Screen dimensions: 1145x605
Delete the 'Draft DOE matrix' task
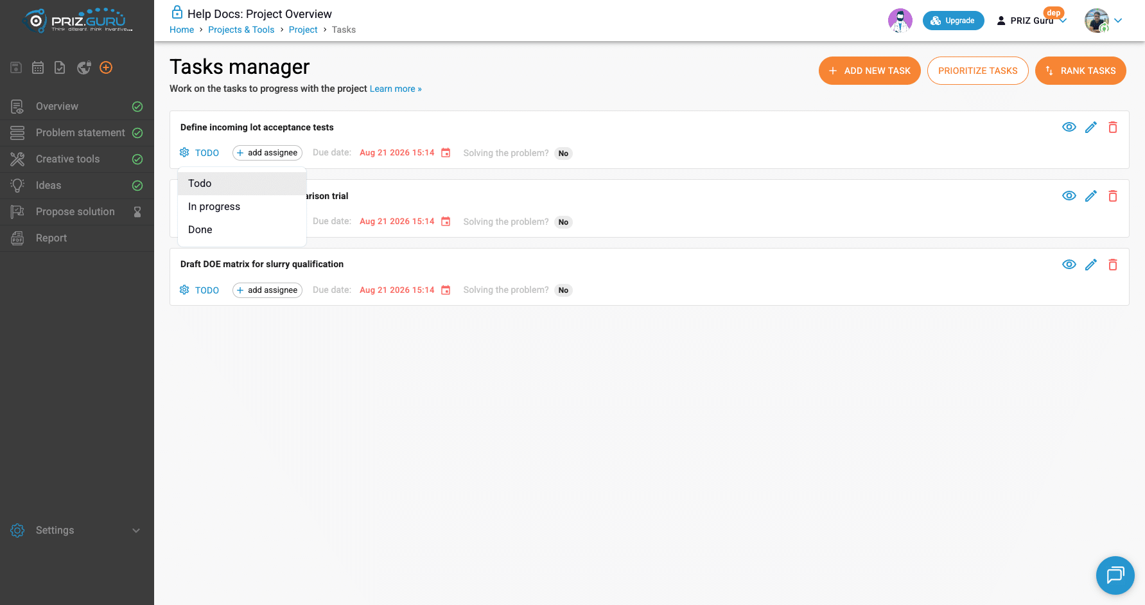1113,265
